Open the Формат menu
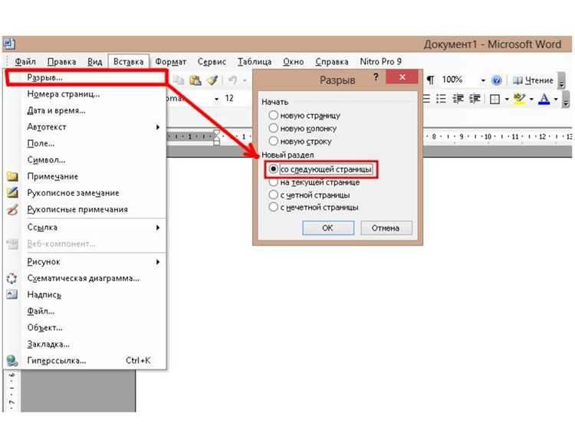This screenshot has width=575, height=448. pyautogui.click(x=170, y=61)
